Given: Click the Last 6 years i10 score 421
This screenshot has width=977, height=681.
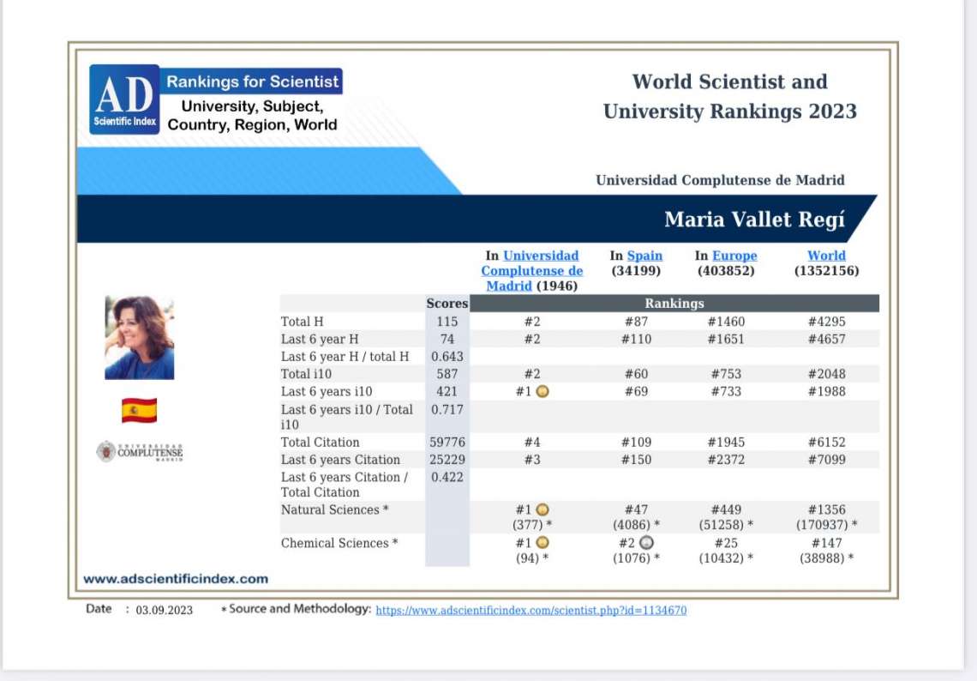Looking at the screenshot, I should pos(447,392).
